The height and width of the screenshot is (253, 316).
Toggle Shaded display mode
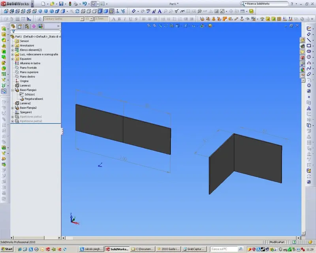pyautogui.click(x=106, y=11)
